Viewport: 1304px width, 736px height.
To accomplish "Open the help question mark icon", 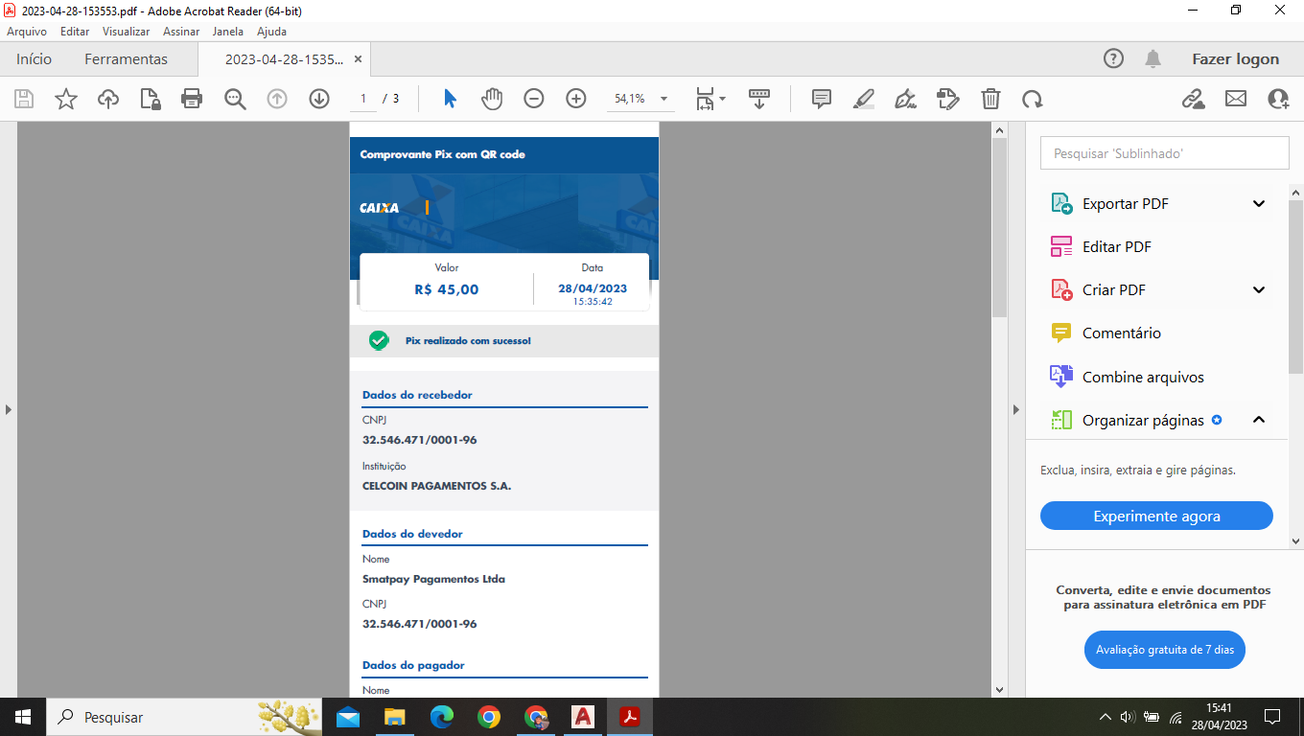I will click(1113, 58).
